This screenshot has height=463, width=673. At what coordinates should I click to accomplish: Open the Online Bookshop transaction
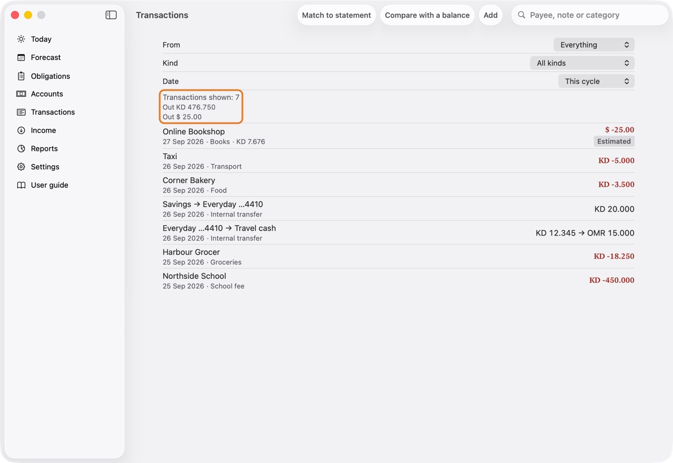coord(398,136)
